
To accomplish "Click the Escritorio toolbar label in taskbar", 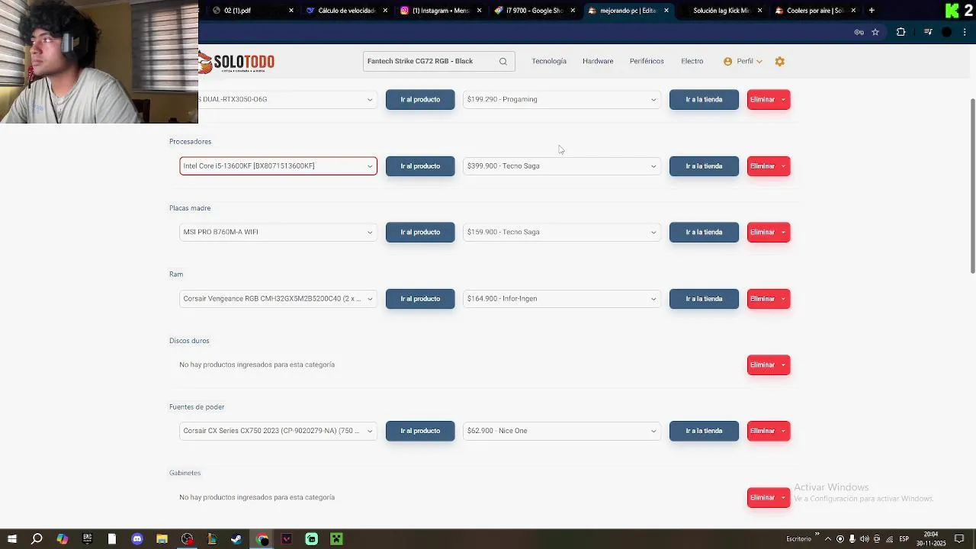I will [x=798, y=539].
